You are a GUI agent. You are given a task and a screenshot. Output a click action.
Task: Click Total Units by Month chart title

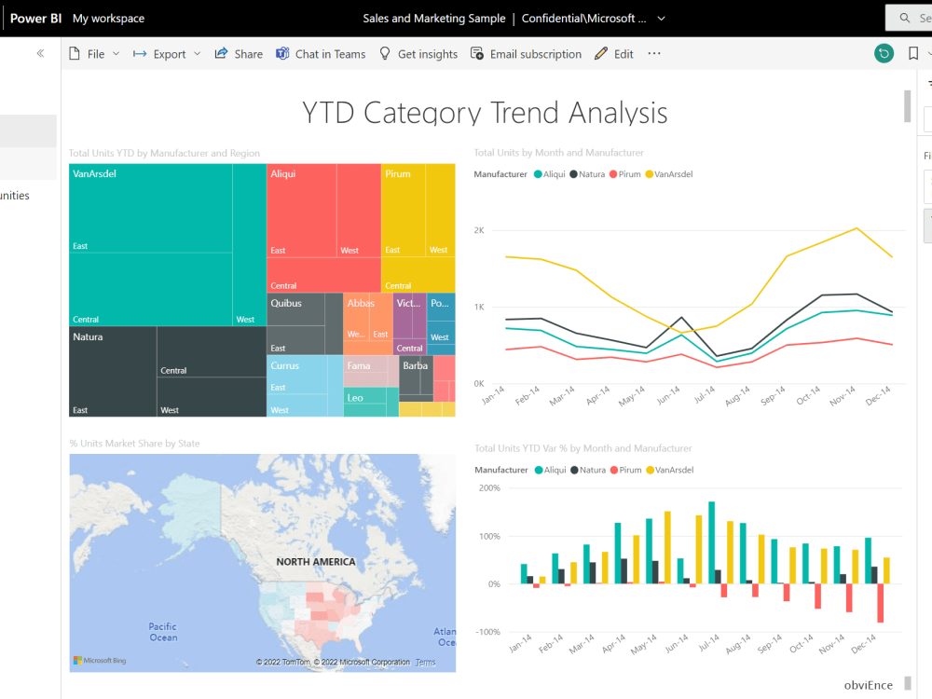click(x=558, y=153)
